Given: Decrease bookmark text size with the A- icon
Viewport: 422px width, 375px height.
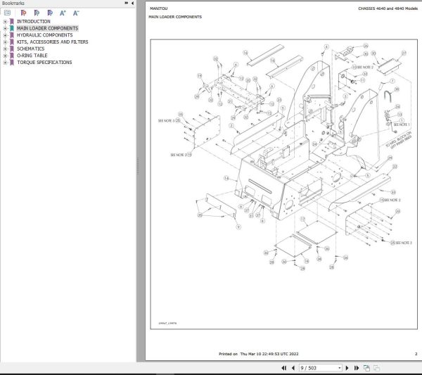Looking at the screenshot, I should (76, 13).
